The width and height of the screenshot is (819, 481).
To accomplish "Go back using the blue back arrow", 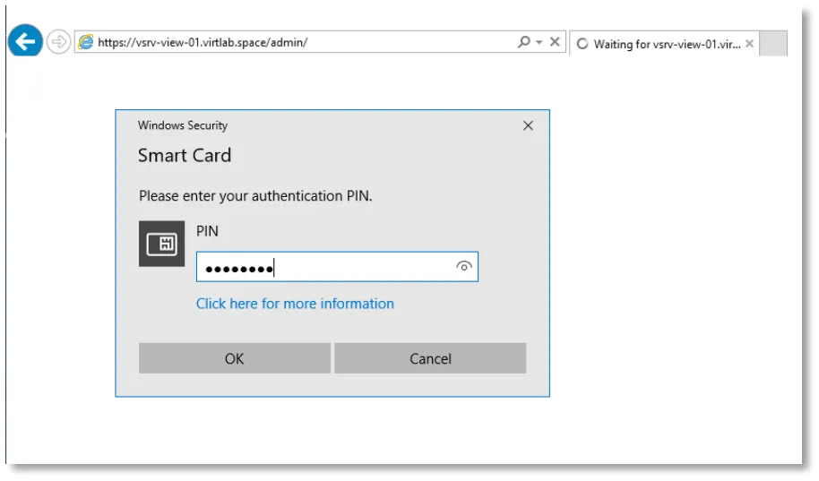I will point(25,40).
